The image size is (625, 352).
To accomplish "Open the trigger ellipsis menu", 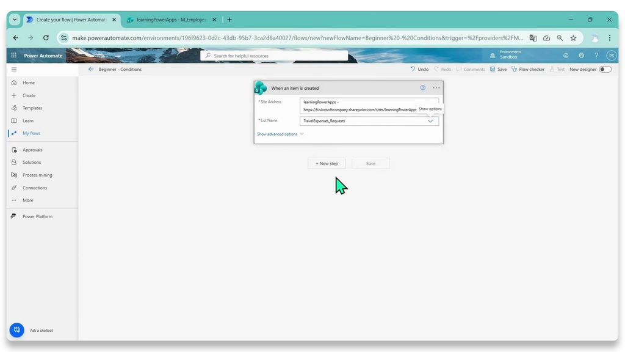I will pos(436,88).
